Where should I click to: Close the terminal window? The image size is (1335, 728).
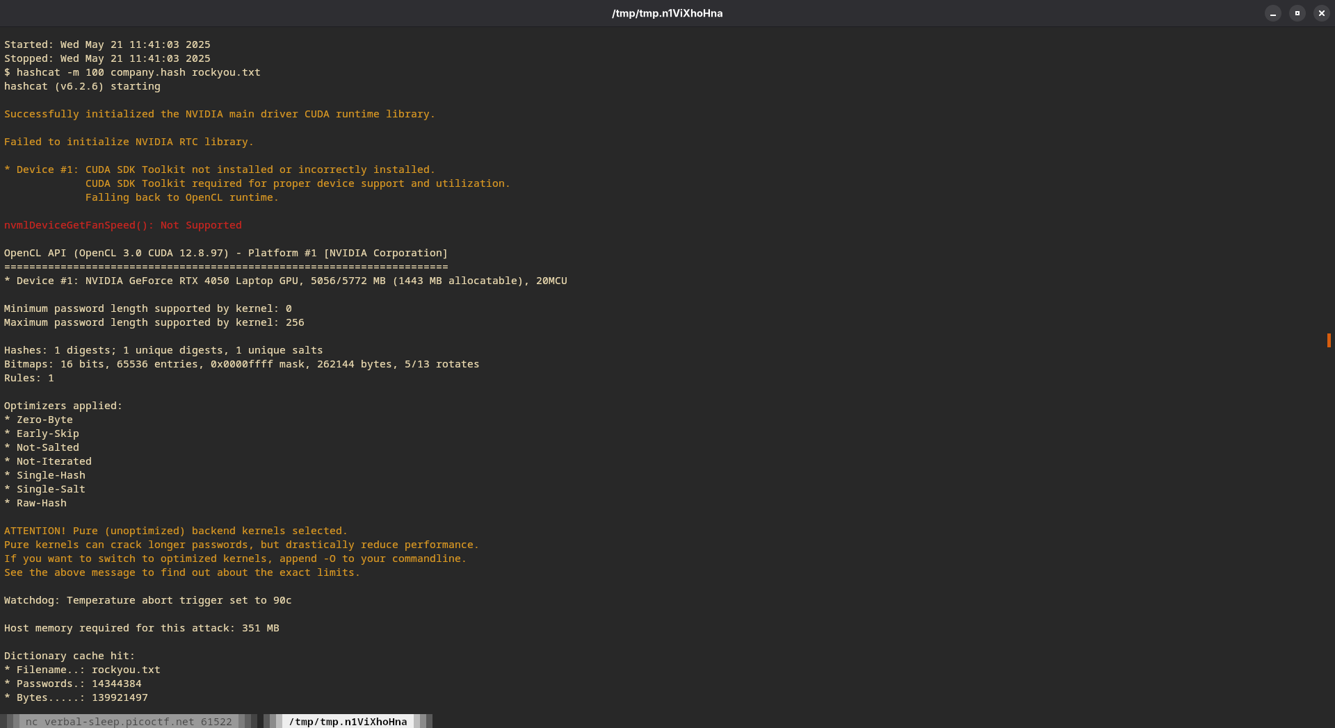[x=1321, y=13]
